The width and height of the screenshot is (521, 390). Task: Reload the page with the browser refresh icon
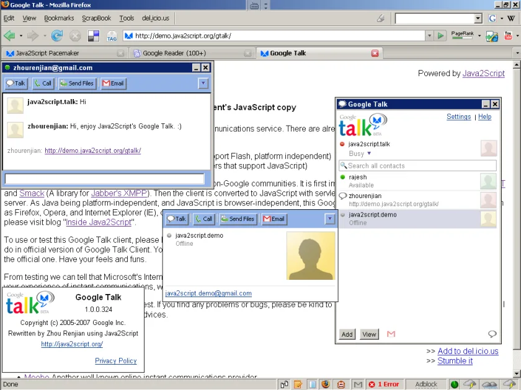point(57,35)
